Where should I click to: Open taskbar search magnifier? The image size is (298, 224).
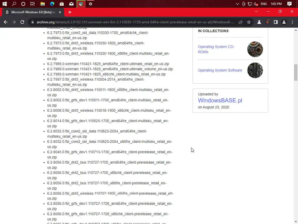tap(14, 4)
